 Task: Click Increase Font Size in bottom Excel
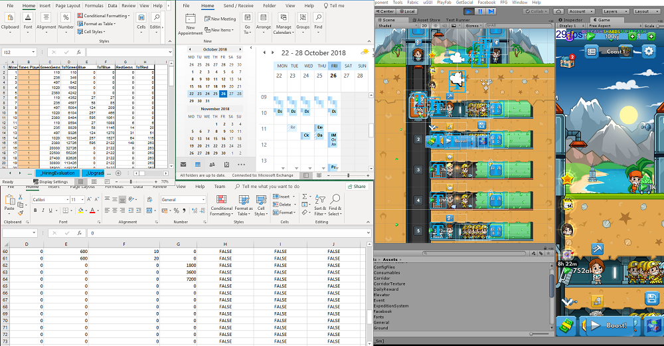[x=89, y=199]
